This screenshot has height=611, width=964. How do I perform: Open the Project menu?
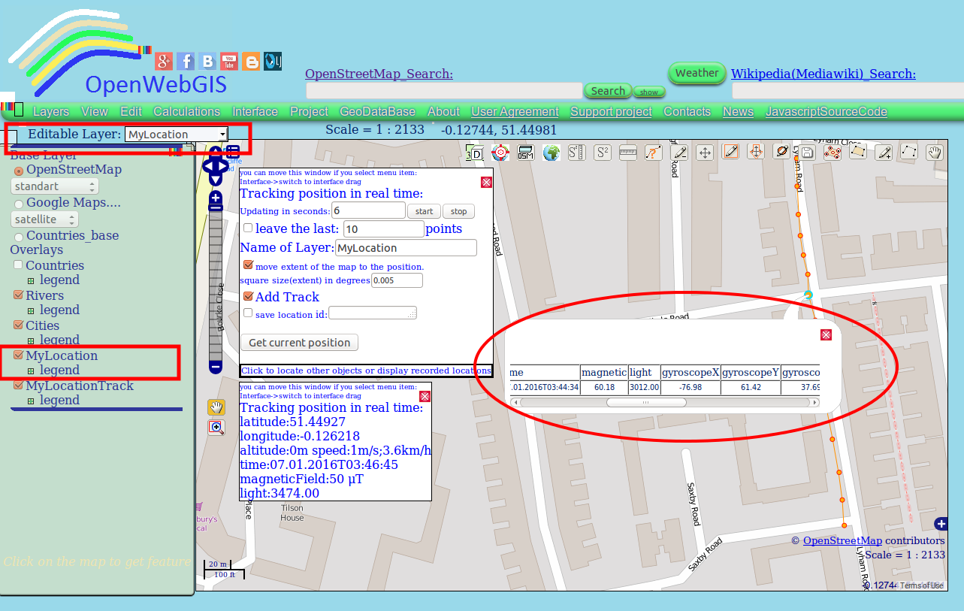(x=310, y=111)
